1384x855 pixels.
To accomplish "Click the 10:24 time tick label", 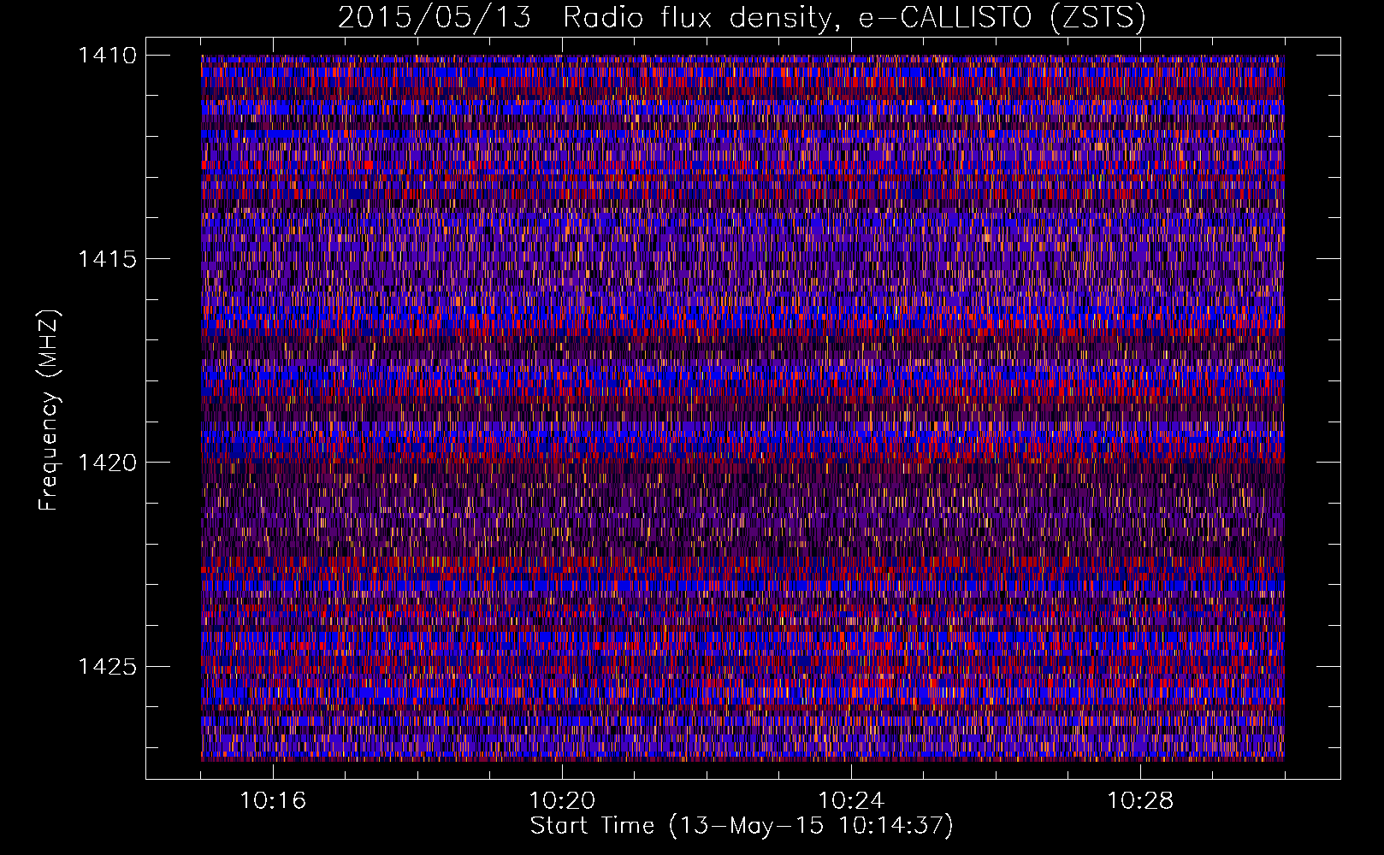I will point(851,801).
